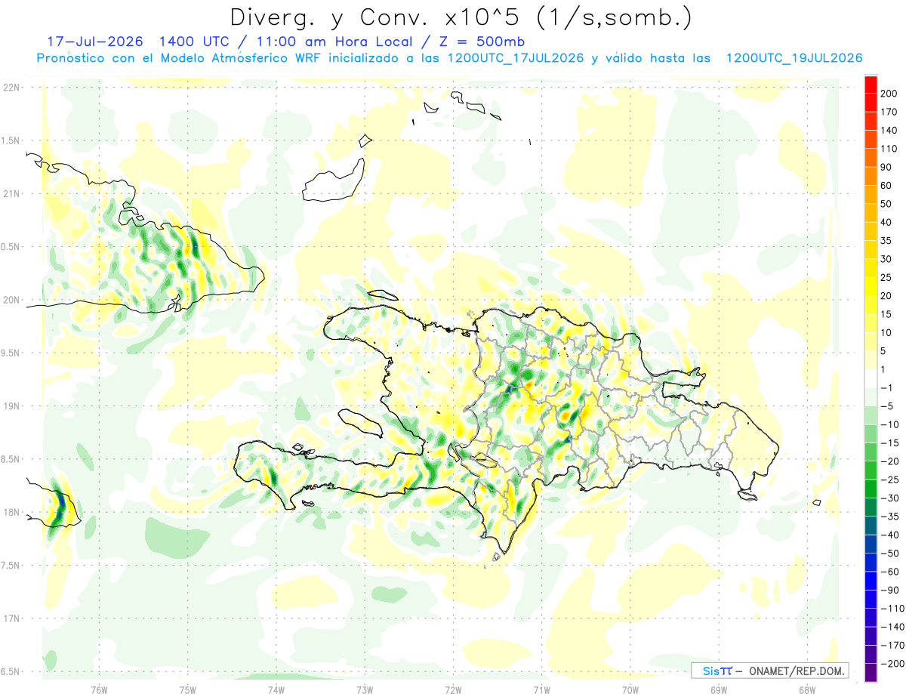This screenshot has width=906, height=700.
Task: Click the longitude axis label 76W
Action: click(x=99, y=690)
